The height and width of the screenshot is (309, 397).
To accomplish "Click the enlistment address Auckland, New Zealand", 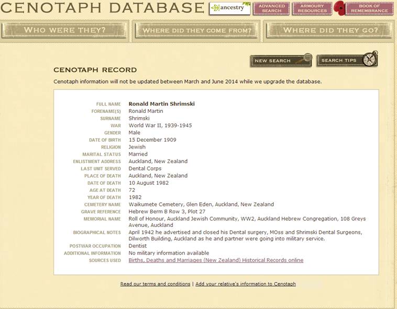I will 158,161.
